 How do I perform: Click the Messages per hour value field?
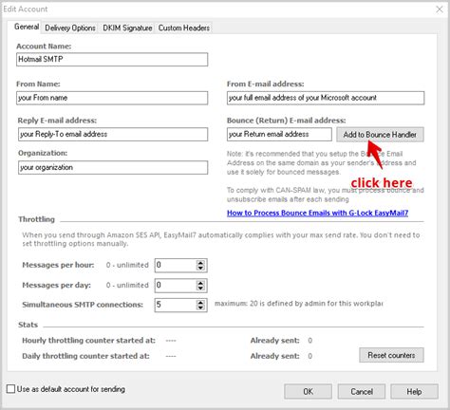(175, 266)
